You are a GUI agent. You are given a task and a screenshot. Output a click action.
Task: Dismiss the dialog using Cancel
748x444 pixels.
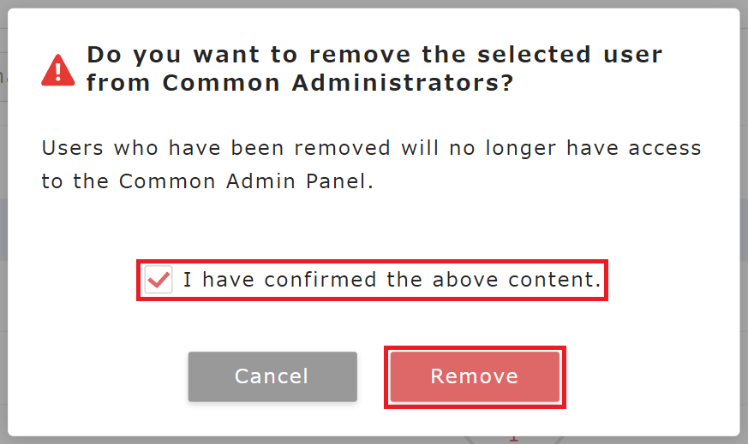(272, 376)
